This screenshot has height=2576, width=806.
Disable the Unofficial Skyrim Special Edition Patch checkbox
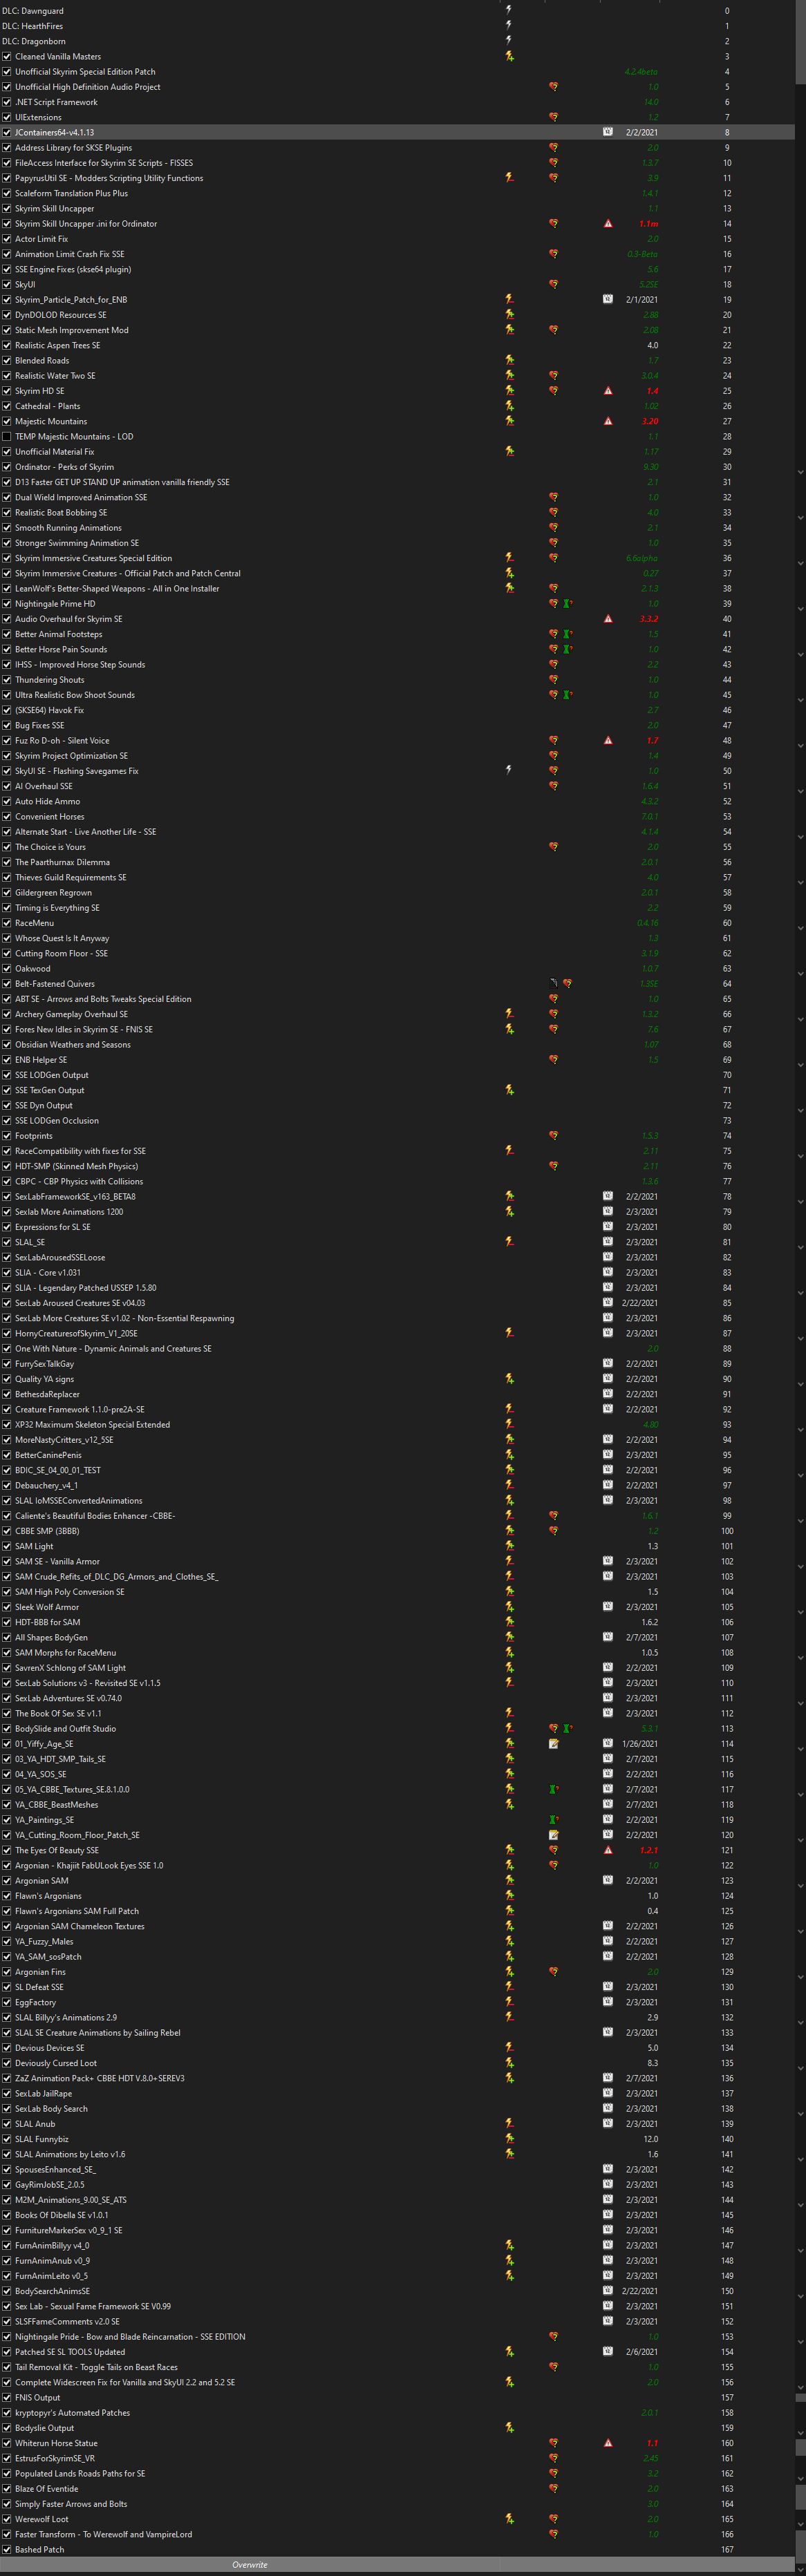[x=7, y=72]
